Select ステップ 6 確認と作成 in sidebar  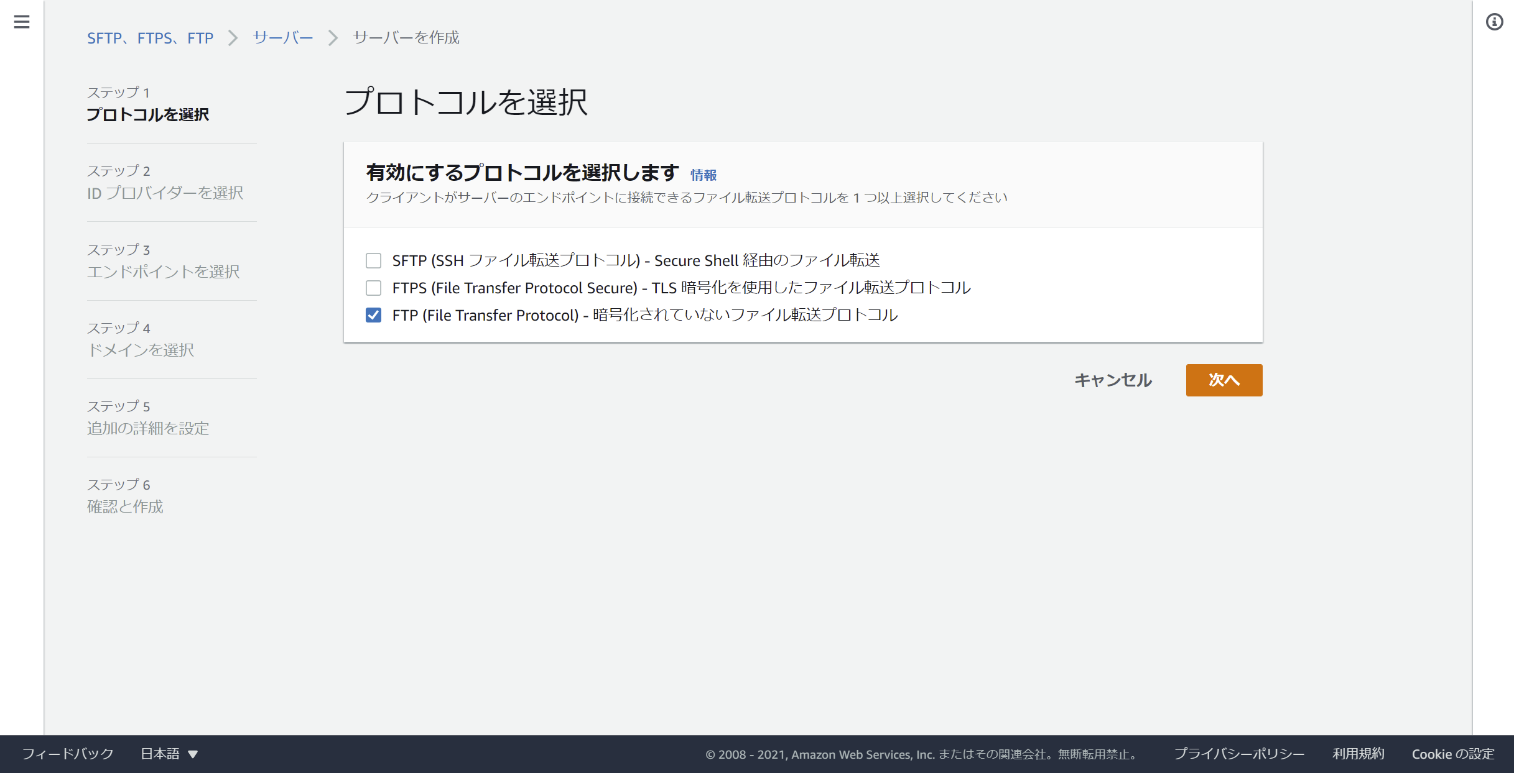pyautogui.click(x=124, y=506)
